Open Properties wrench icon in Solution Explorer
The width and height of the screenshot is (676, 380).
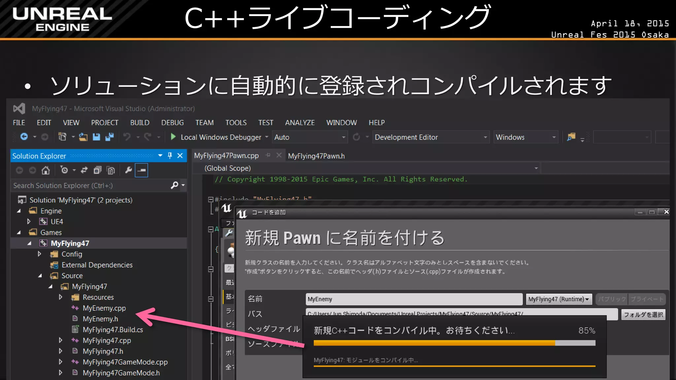pyautogui.click(x=128, y=170)
